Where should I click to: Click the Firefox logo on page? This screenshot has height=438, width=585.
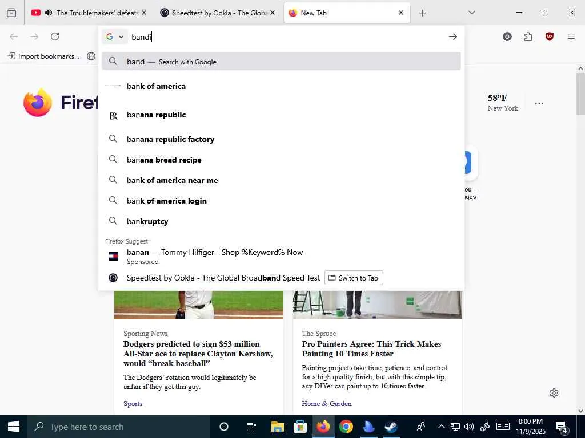(37, 103)
